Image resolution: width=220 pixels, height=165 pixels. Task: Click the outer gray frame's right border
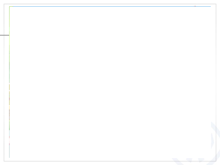click(216, 82)
